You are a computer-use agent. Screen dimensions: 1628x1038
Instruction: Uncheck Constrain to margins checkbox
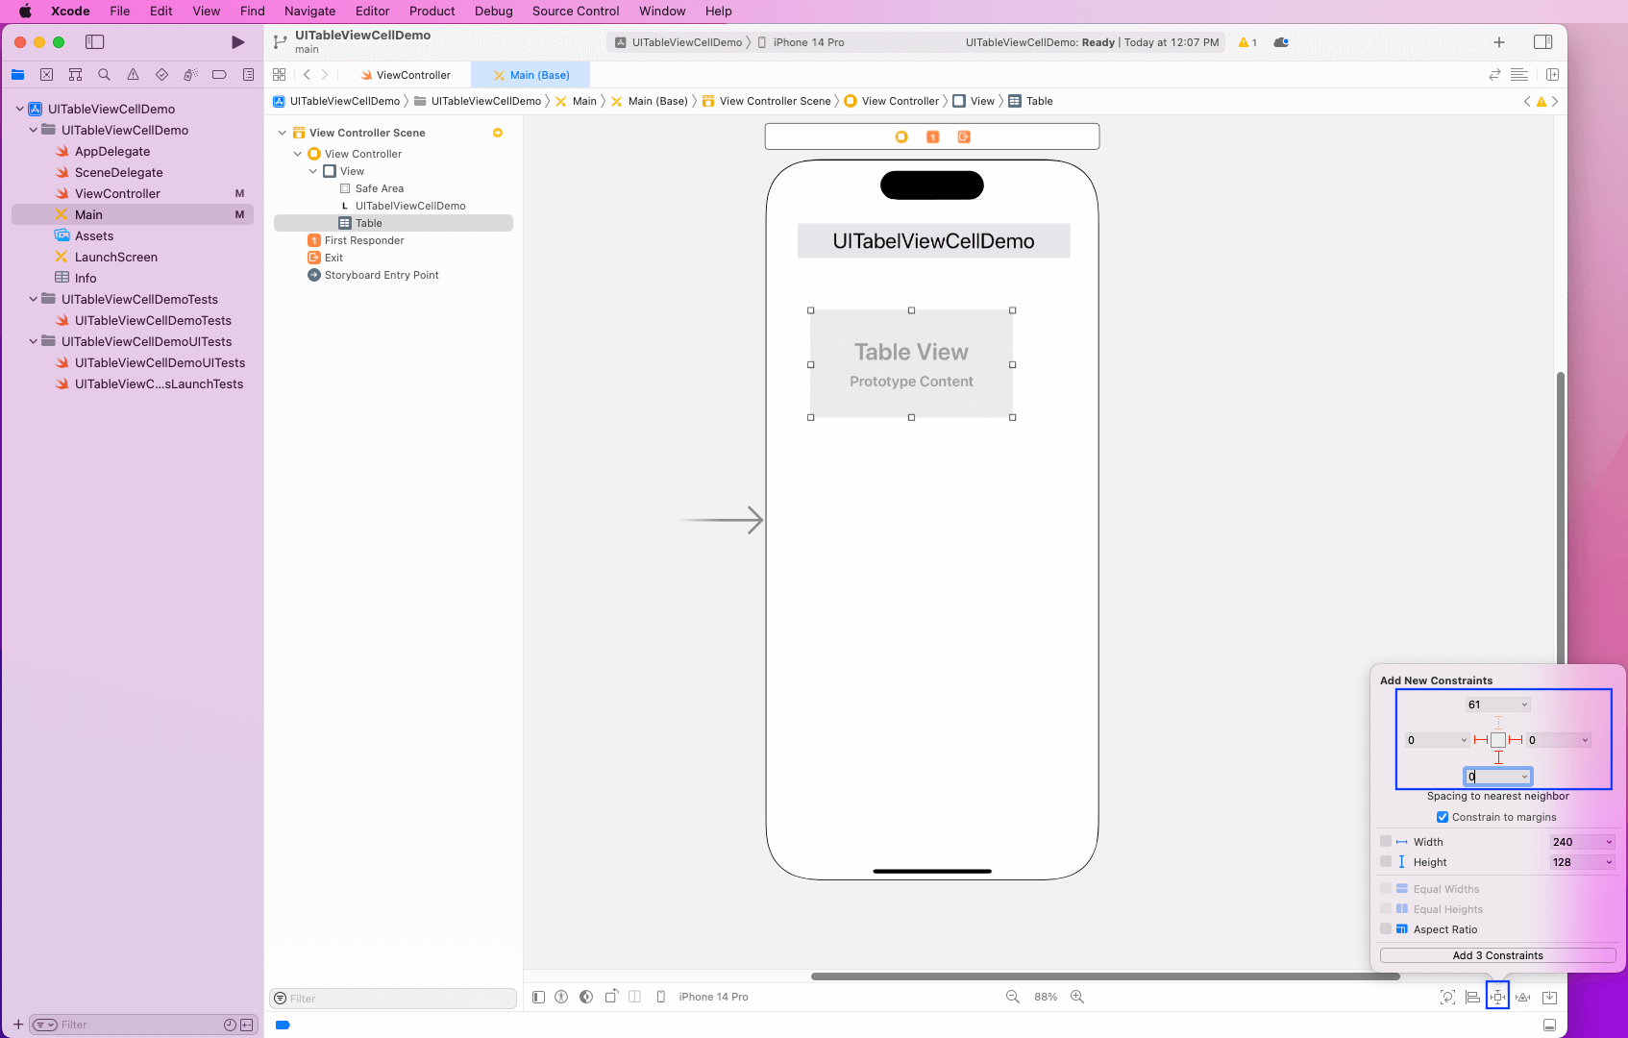point(1442,817)
